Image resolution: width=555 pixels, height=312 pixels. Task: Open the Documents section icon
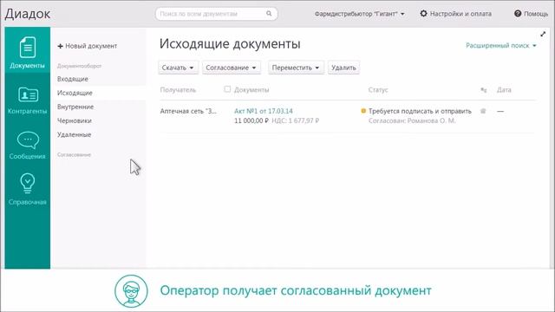tap(28, 48)
